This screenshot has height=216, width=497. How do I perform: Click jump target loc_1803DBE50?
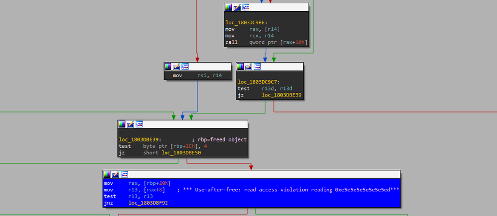tap(181, 153)
